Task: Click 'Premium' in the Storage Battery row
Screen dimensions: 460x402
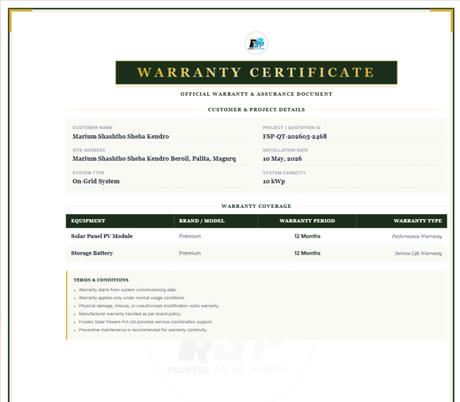Action: [190, 253]
